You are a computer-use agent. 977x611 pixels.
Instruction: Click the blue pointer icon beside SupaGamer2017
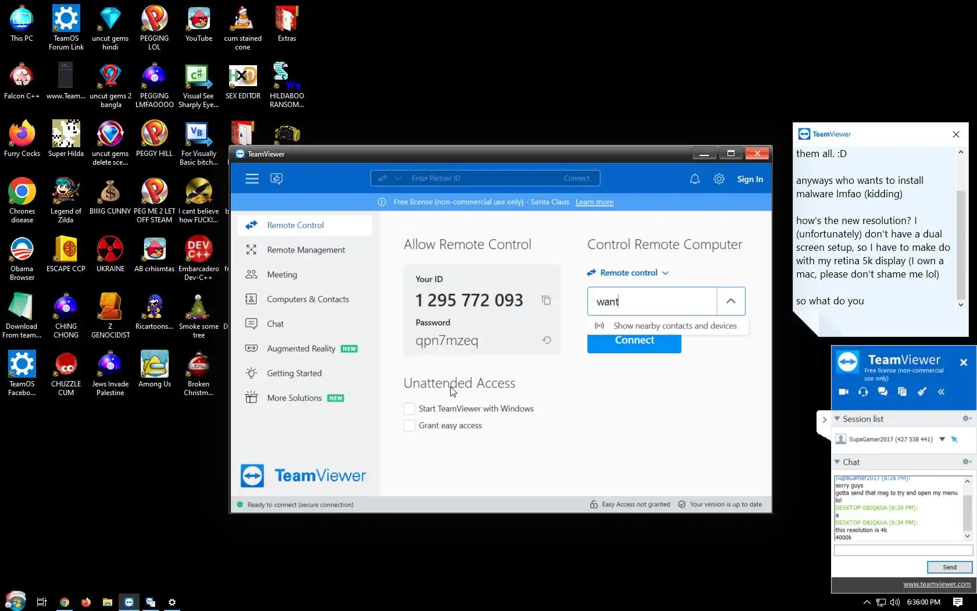tap(954, 439)
